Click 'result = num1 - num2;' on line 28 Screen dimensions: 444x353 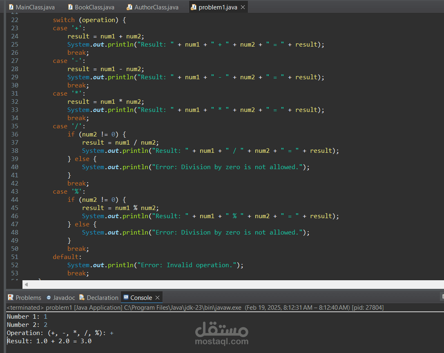point(106,69)
